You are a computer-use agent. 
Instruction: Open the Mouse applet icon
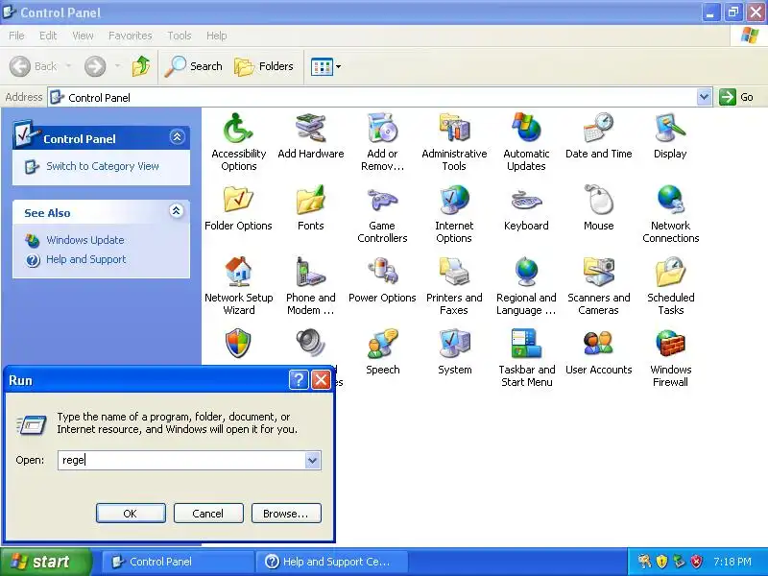tap(598, 201)
